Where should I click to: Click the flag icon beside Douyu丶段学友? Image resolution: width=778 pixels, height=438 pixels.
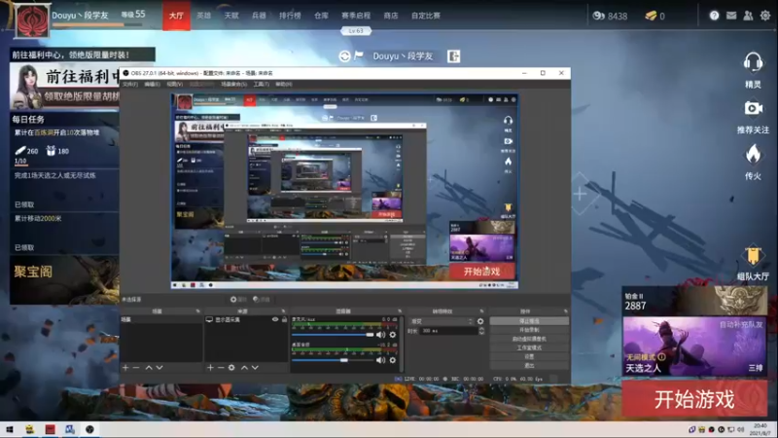pyautogui.click(x=359, y=55)
